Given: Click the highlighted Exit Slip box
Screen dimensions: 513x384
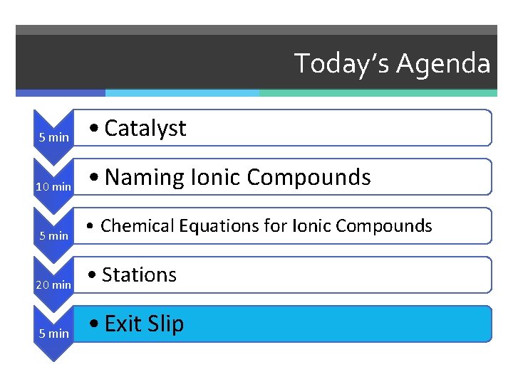Looking at the screenshot, I should (285, 324).
